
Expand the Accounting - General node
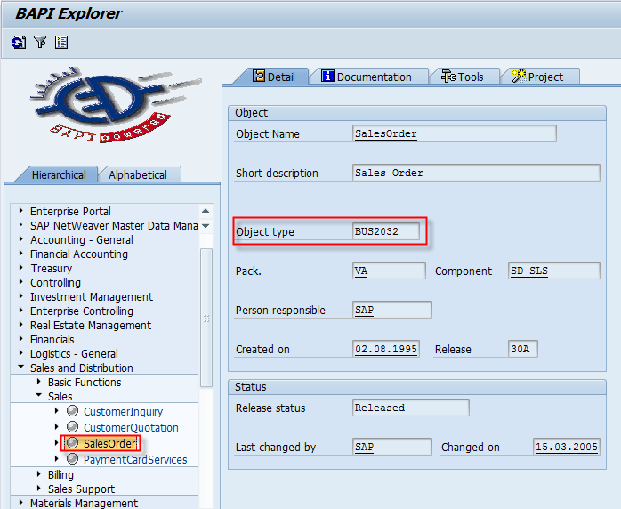21,239
